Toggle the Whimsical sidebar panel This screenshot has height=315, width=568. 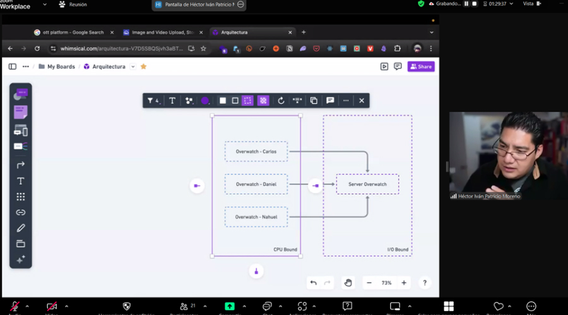(13, 67)
